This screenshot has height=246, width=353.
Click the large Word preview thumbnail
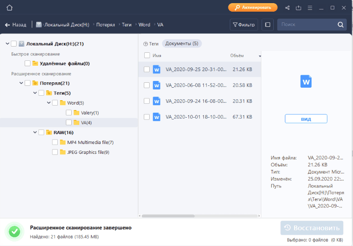306,81
